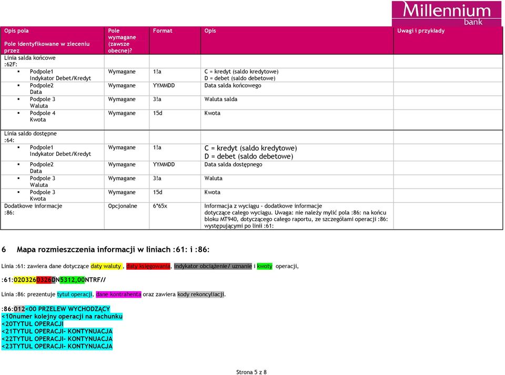505x375 pixels.
Task: Click the '<22TYTUŁ OPERACJI- KONTYNUACJA' line
Action: click(x=57, y=339)
